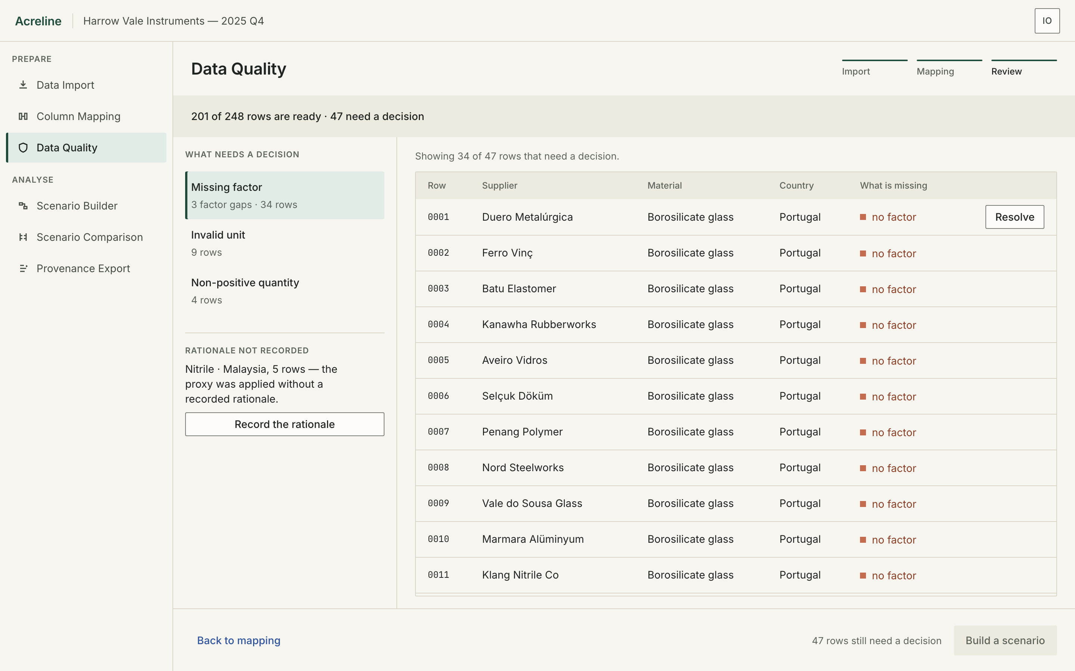Click supplier Aveiro Vidros
The height and width of the screenshot is (671, 1075).
tap(514, 360)
